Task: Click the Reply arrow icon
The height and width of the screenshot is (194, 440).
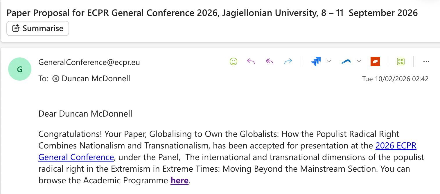Action: [251, 61]
